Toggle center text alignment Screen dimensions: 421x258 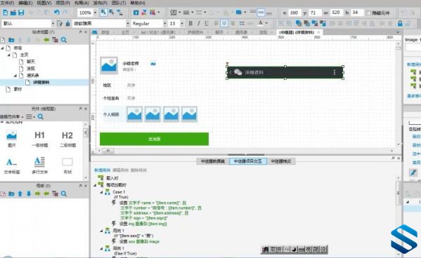224,24
